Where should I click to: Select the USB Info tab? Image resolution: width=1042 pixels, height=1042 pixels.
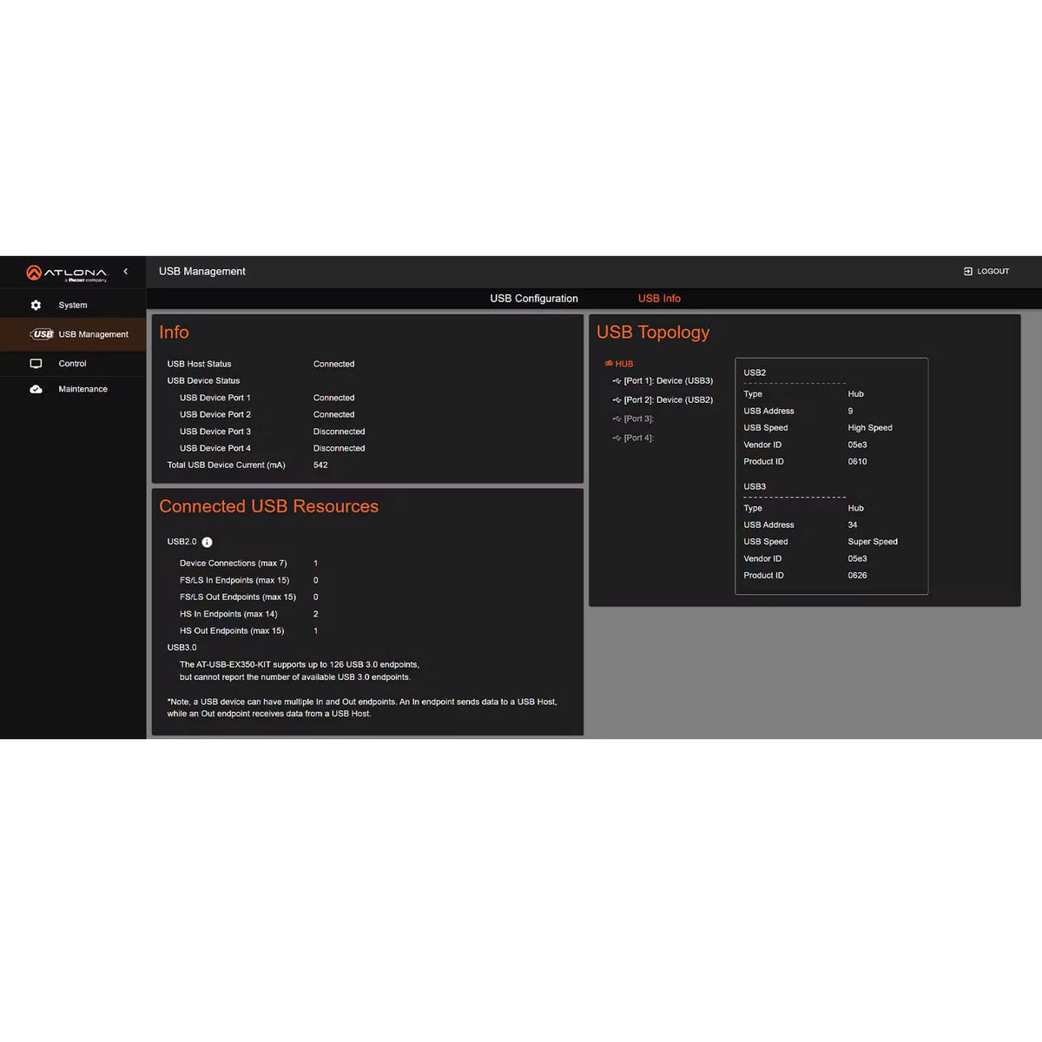(x=659, y=298)
